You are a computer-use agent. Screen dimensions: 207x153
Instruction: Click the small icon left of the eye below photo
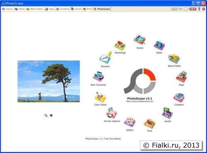tap(46, 115)
